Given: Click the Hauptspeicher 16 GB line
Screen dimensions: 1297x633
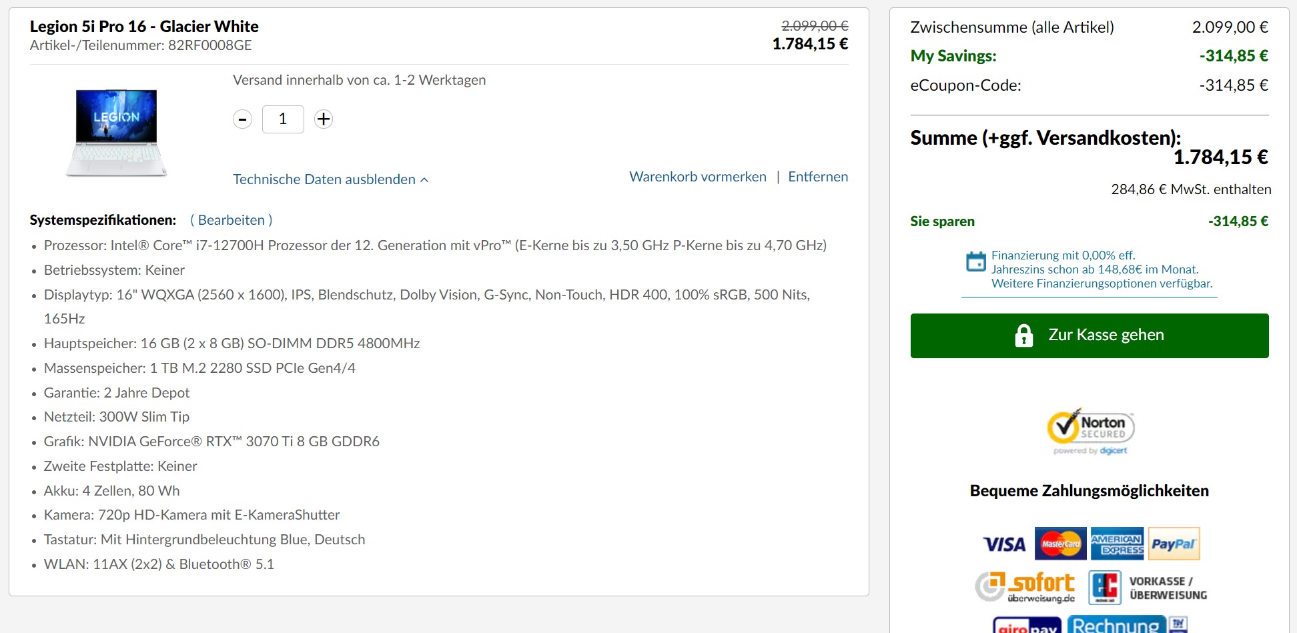Looking at the screenshot, I should [x=232, y=344].
